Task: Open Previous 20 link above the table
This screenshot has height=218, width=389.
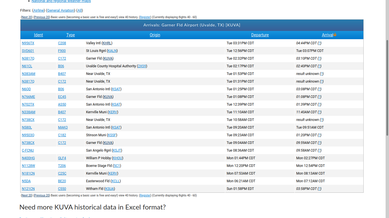Action: coord(42,17)
